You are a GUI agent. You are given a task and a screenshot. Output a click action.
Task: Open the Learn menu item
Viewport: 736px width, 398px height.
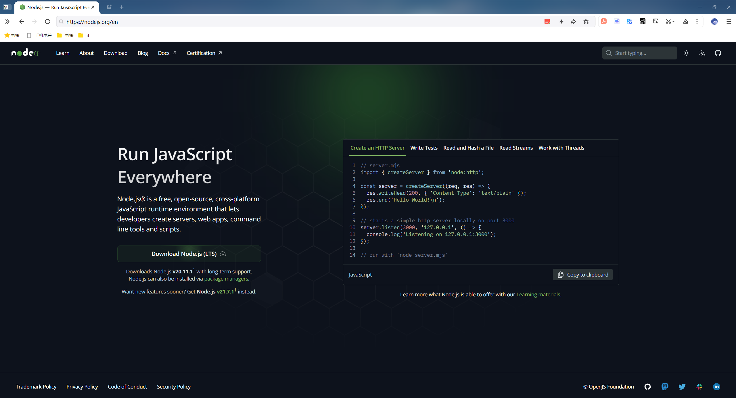pyautogui.click(x=63, y=53)
